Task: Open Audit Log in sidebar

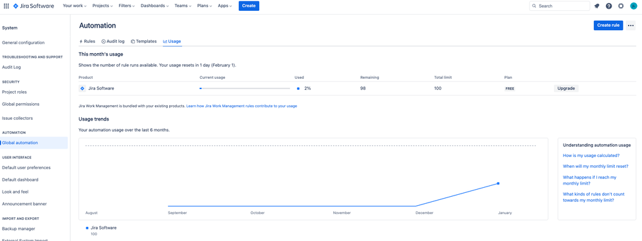Action: [12, 67]
